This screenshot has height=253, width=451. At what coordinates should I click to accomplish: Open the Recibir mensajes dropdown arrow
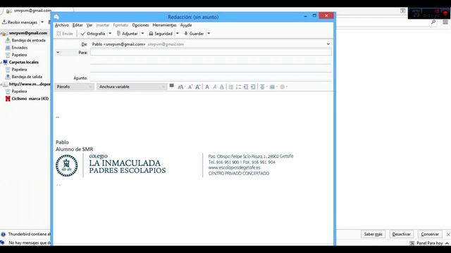pos(42,22)
